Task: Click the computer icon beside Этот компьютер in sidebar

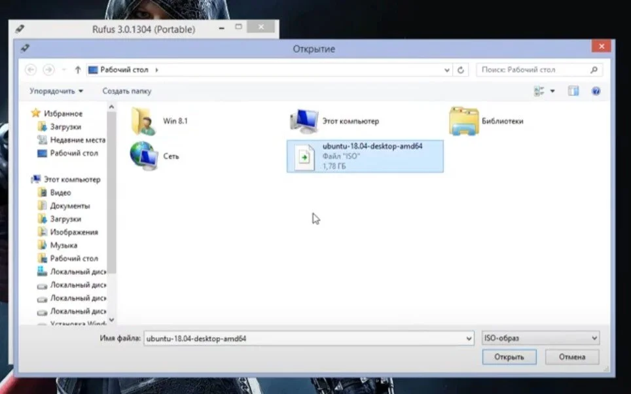Action: (36, 179)
